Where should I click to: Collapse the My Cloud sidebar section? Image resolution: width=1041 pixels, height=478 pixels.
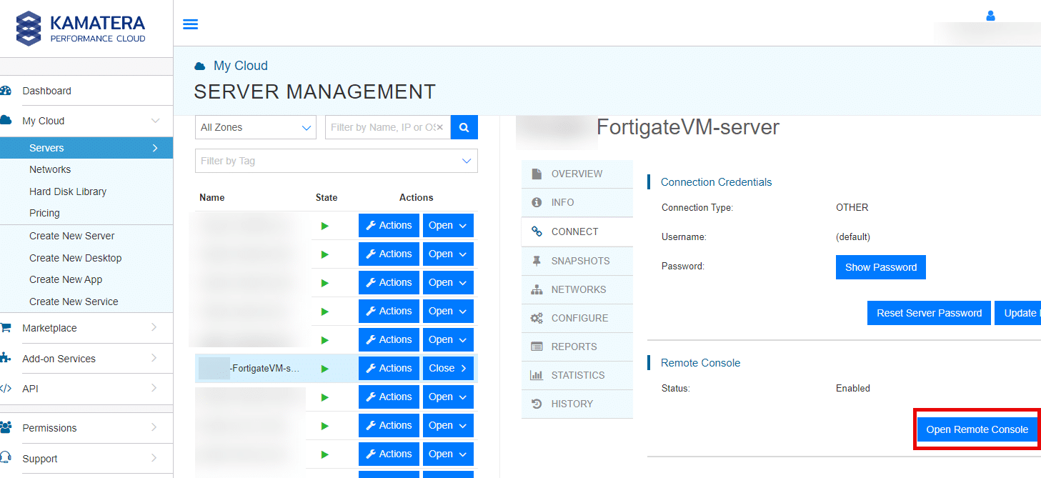[86, 121]
